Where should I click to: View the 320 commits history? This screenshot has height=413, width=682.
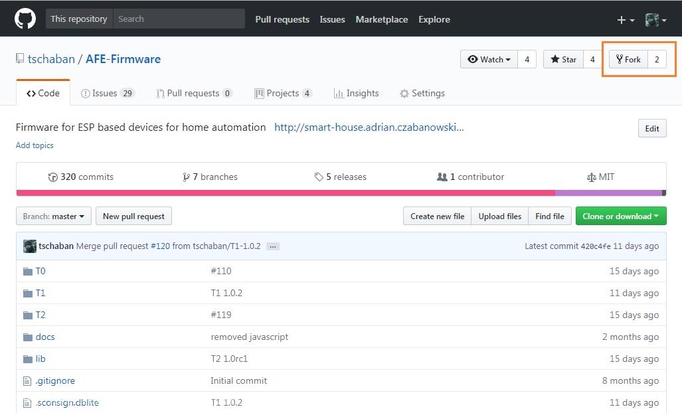click(x=81, y=177)
